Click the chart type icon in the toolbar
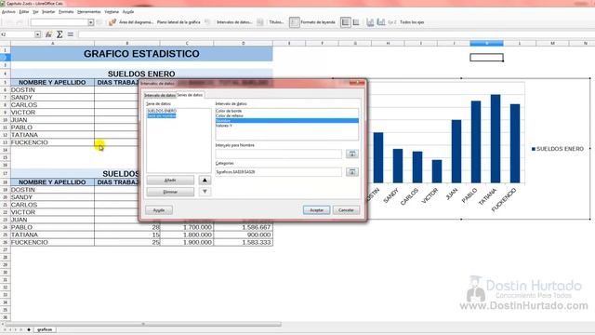595x335 pixels. pyautogui.click(x=112, y=22)
